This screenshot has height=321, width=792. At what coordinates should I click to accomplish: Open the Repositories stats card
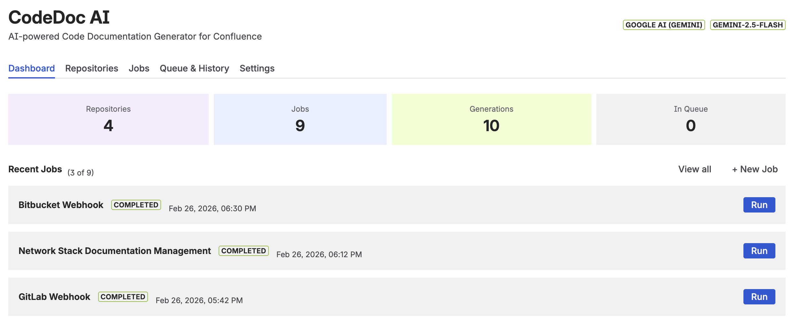[x=108, y=119]
